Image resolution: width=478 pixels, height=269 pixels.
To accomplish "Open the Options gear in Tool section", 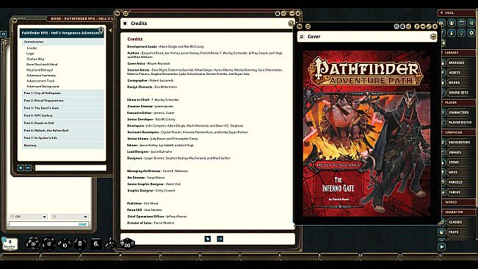I will (471, 32).
